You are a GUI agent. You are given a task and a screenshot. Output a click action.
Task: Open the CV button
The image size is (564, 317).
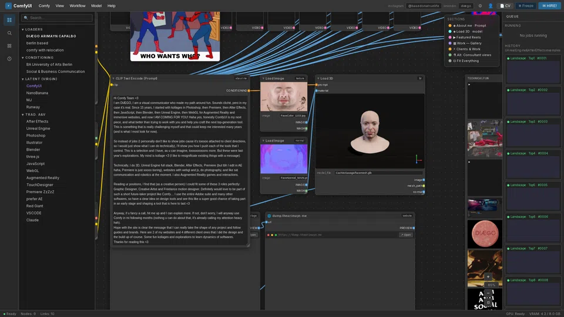pyautogui.click(x=505, y=6)
